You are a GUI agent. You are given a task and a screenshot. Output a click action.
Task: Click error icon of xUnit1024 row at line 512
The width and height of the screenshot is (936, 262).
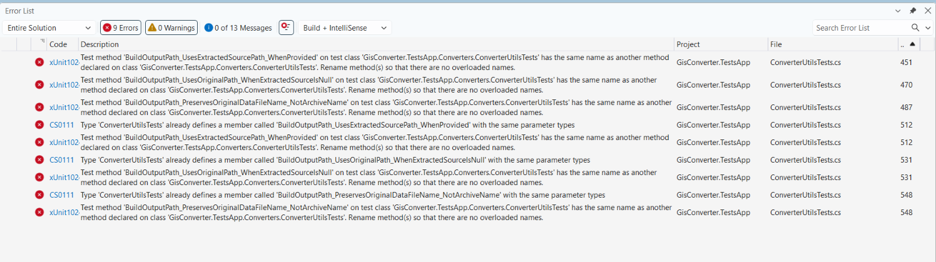click(x=39, y=143)
